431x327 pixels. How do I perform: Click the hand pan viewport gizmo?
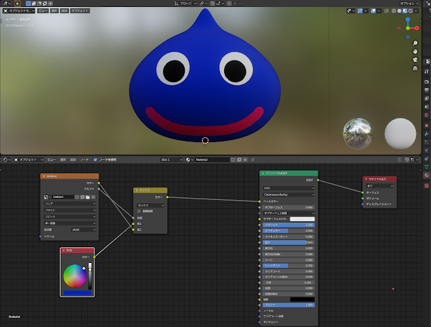[x=415, y=52]
